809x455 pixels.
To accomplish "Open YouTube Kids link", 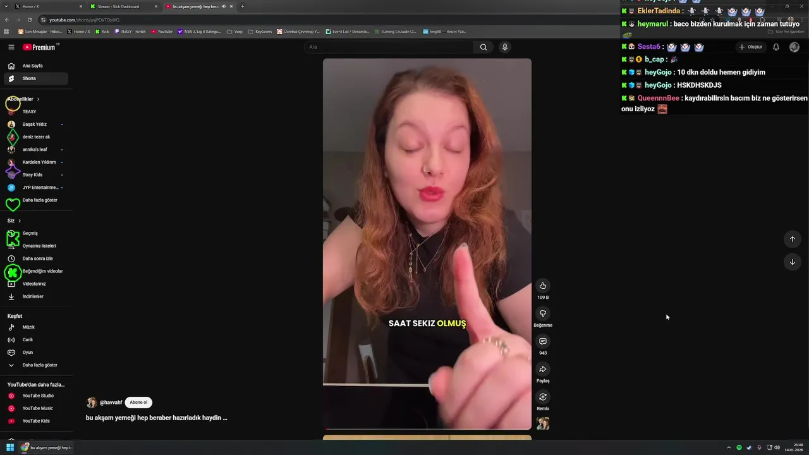I will pos(36,421).
